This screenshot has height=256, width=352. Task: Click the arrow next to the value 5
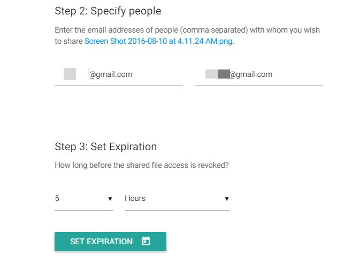[110, 199]
